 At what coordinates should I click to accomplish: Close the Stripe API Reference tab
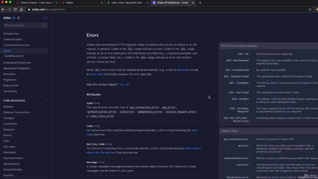193,2
